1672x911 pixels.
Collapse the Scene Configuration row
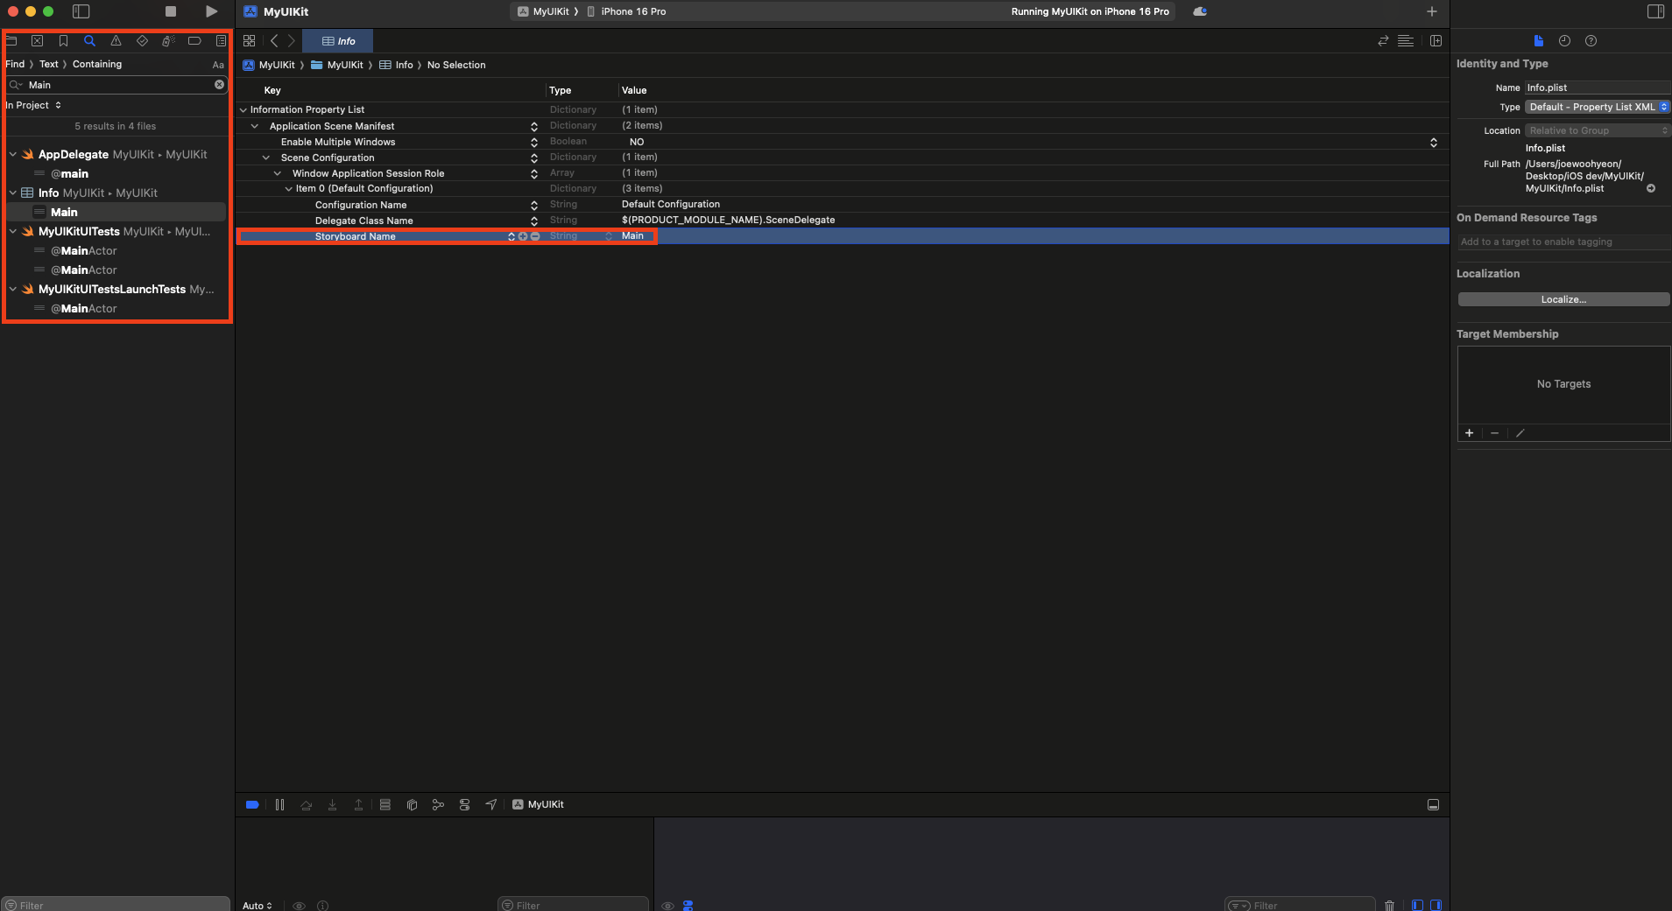pos(266,158)
